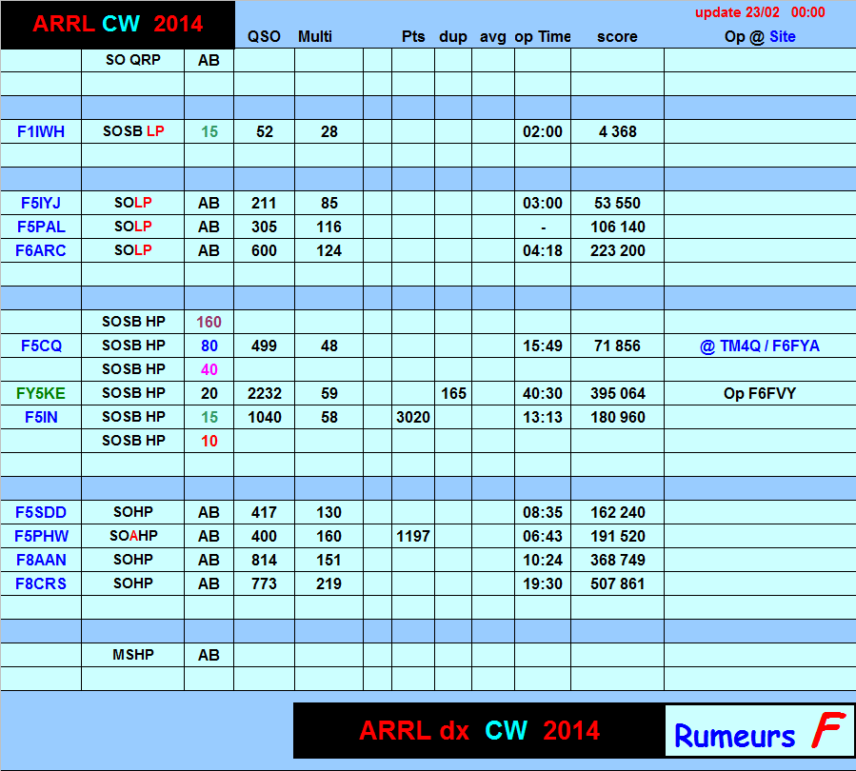The height and width of the screenshot is (771, 856).
Task: Select the F5PAL callsign
Action: click(x=41, y=227)
